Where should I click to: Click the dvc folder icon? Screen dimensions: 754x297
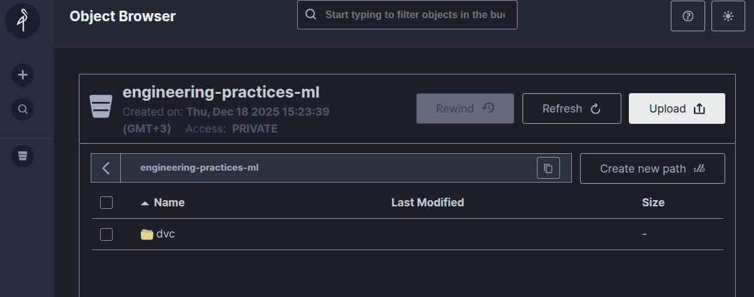pos(147,234)
